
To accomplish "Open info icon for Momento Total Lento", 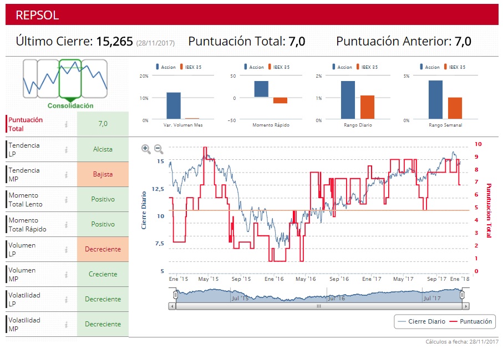I will (67, 200).
